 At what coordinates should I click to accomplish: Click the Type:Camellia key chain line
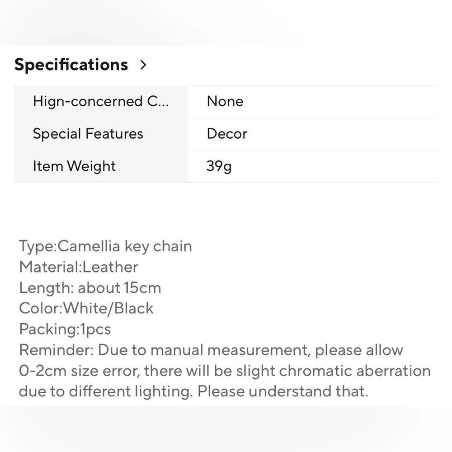point(105,246)
